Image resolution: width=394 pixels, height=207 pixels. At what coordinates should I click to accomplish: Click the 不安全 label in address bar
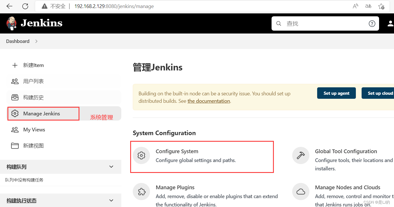pos(58,6)
